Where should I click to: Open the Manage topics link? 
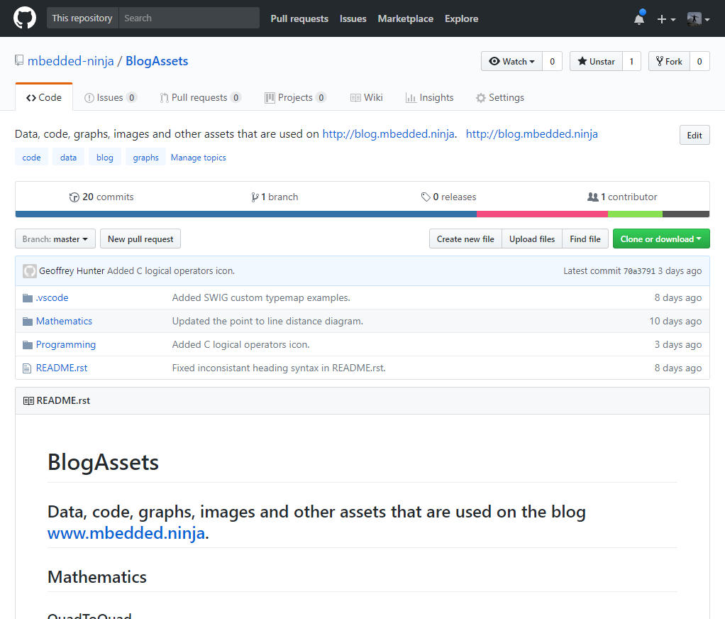pyautogui.click(x=198, y=158)
